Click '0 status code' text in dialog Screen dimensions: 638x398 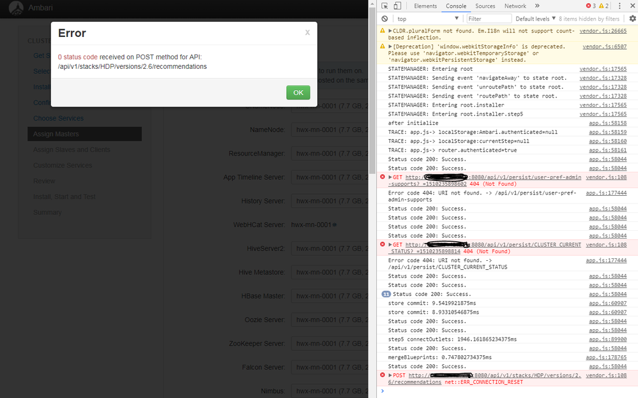pyautogui.click(x=78, y=57)
